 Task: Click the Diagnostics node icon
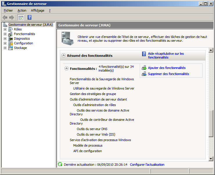coord(10,39)
